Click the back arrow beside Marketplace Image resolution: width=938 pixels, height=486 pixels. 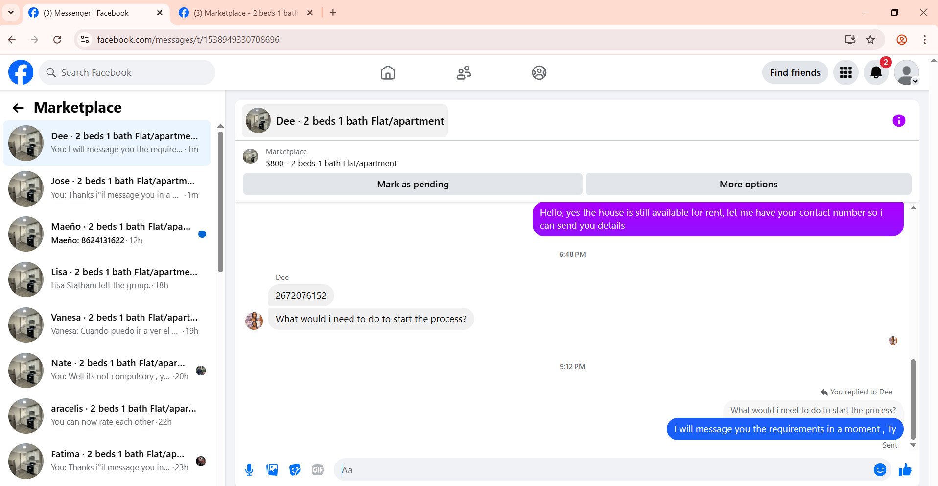pyautogui.click(x=18, y=108)
